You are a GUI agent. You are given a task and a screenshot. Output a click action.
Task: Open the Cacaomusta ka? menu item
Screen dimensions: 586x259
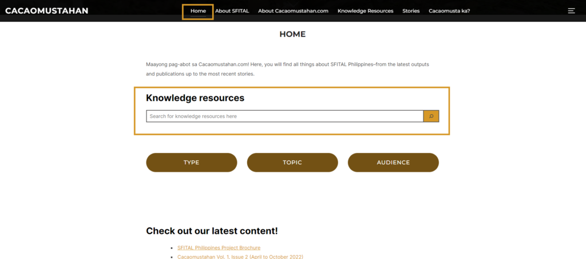coord(449,11)
